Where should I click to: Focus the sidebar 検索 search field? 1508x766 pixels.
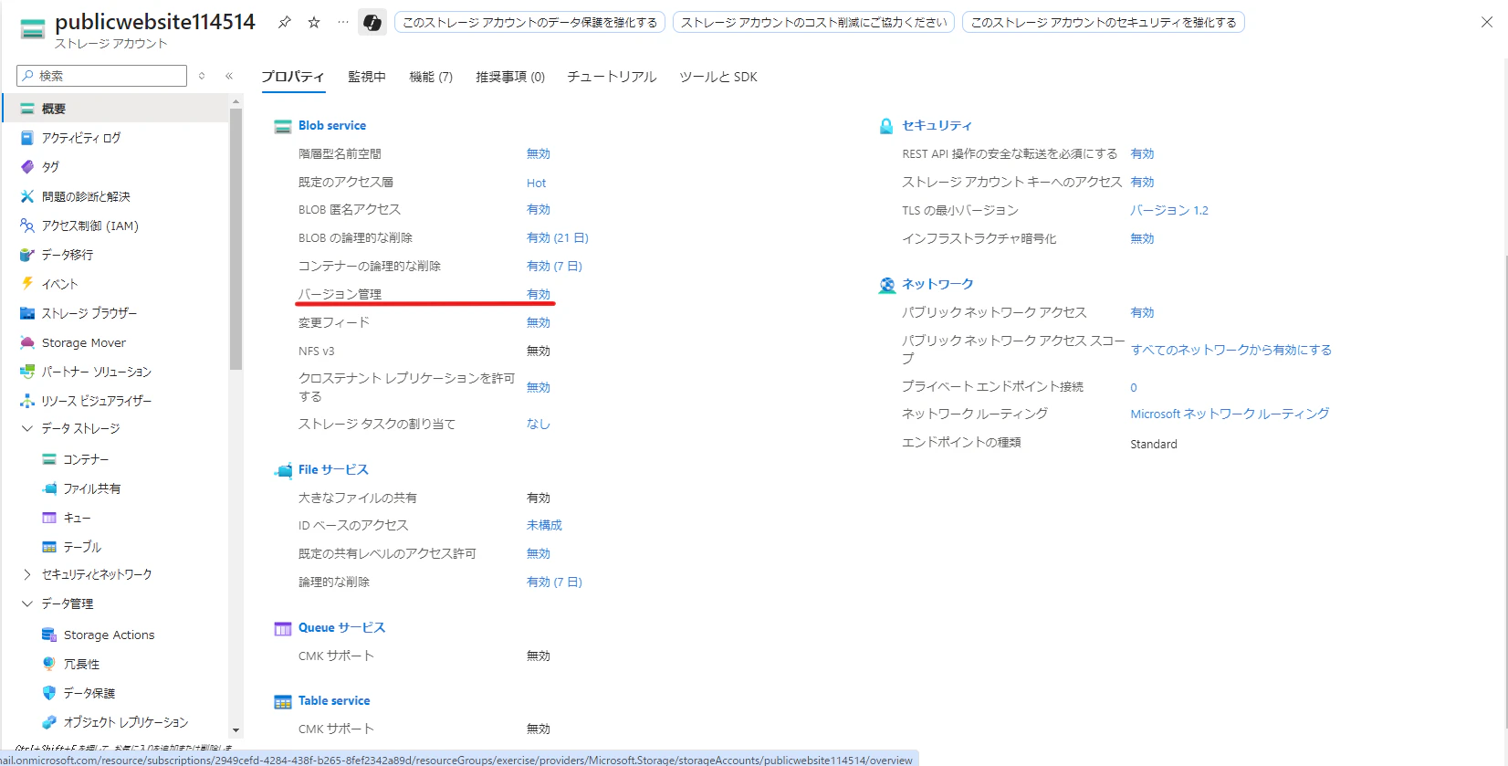coord(101,76)
